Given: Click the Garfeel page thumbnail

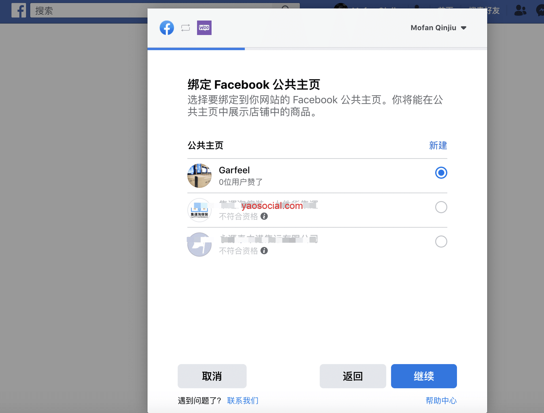Looking at the screenshot, I should (x=199, y=176).
